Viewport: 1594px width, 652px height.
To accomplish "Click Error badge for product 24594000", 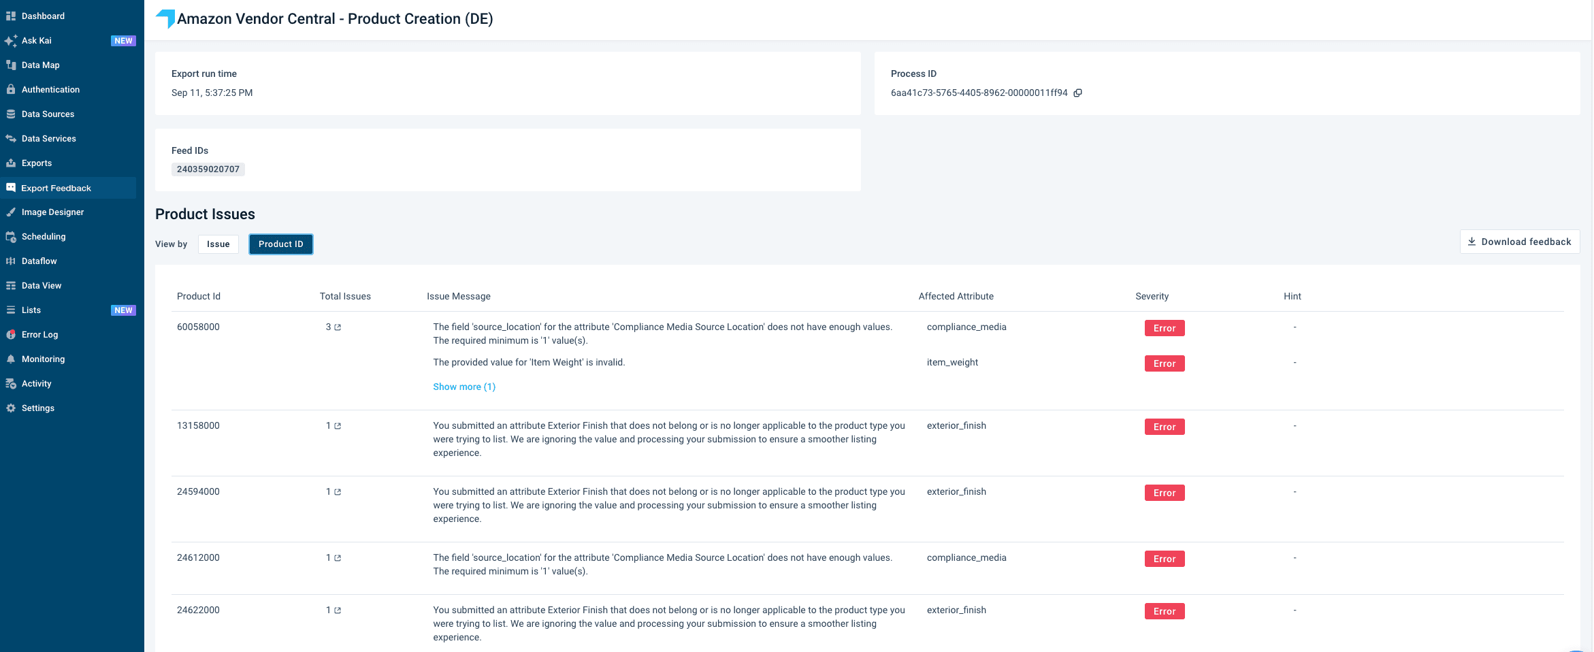I will point(1165,493).
